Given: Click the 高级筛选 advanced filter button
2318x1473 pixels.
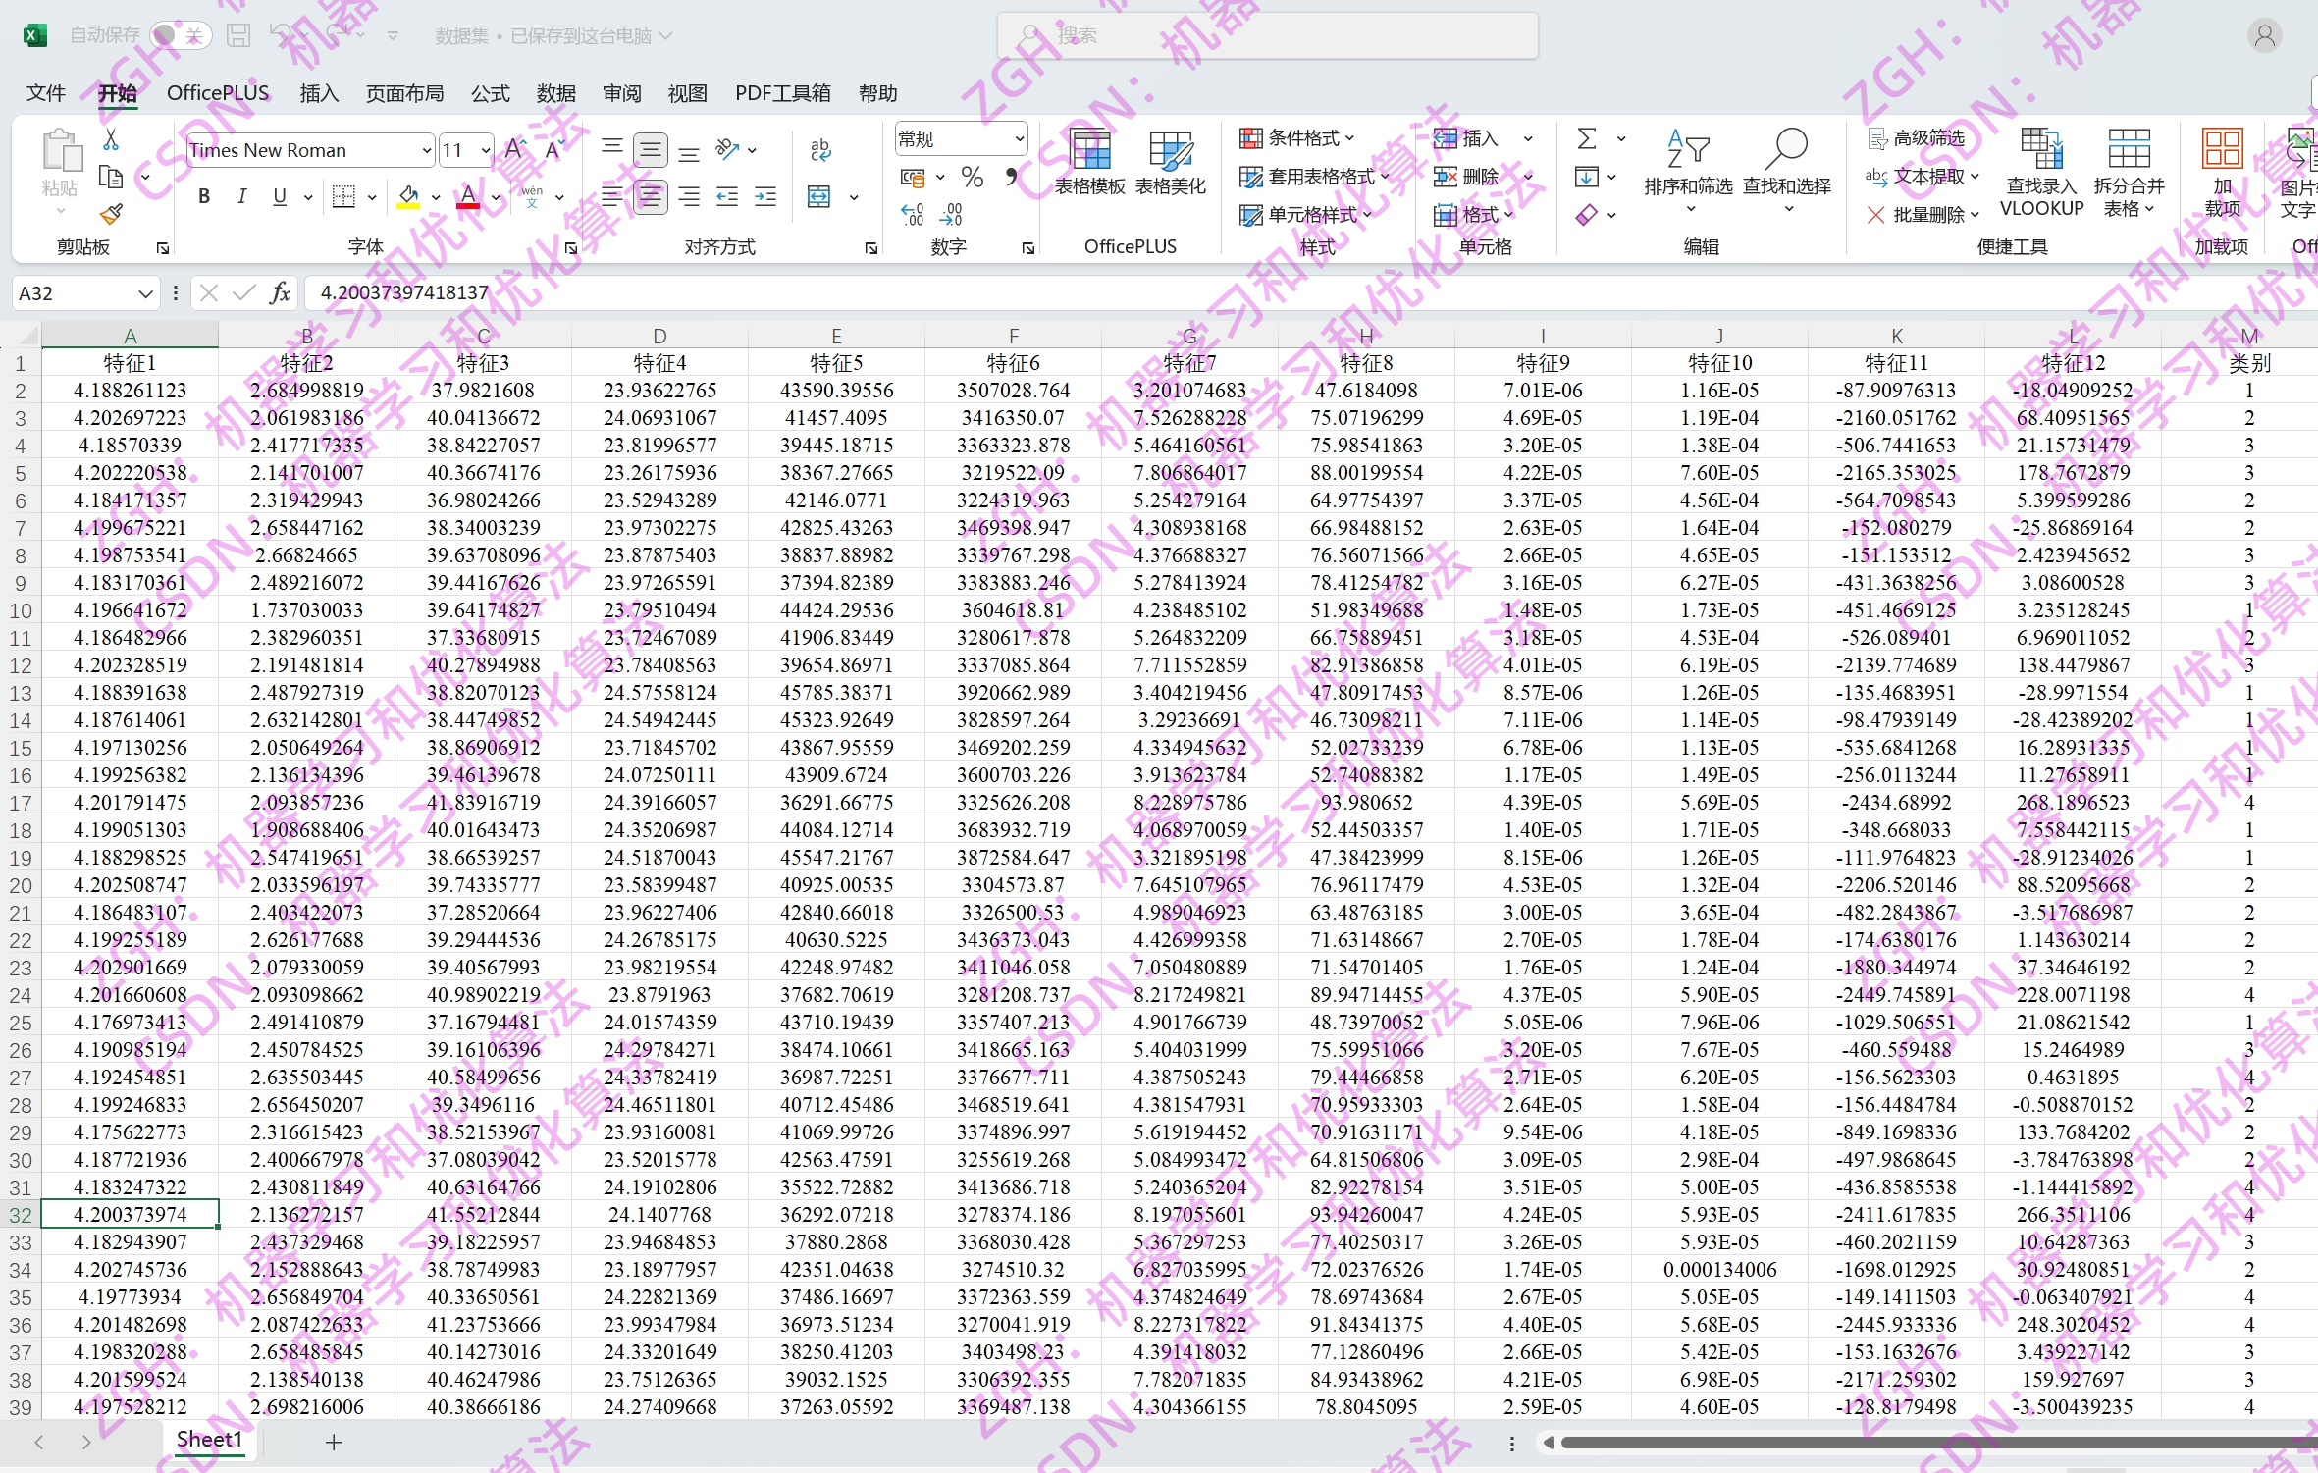Looking at the screenshot, I should 1917,137.
